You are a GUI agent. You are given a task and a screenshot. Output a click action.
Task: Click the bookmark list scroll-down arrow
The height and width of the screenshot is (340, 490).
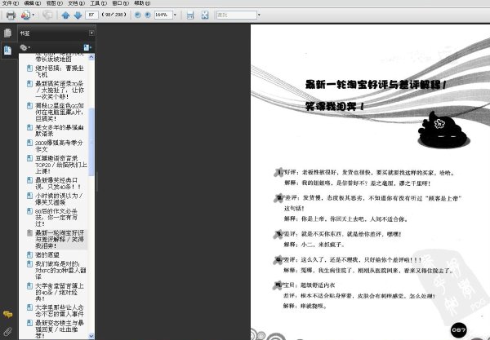(x=91, y=336)
